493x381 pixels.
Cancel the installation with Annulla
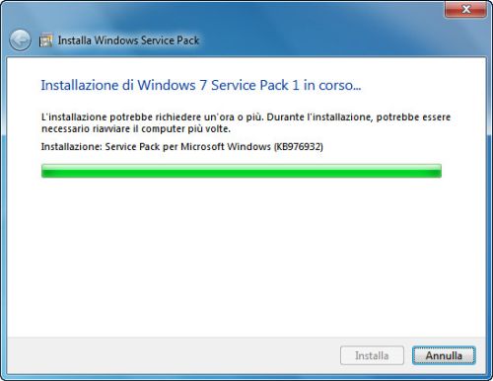(x=444, y=355)
